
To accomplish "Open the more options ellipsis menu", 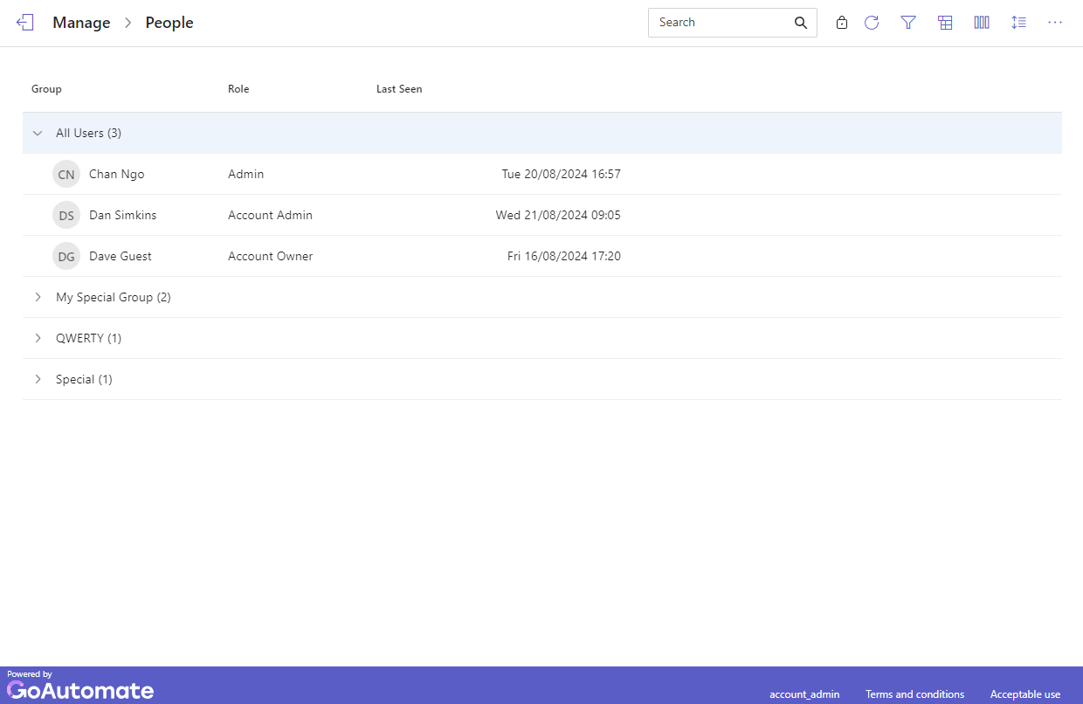I will point(1055,23).
